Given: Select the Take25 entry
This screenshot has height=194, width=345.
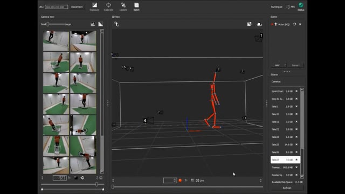Looking at the screenshot, I should pyautogui.click(x=285, y=144).
